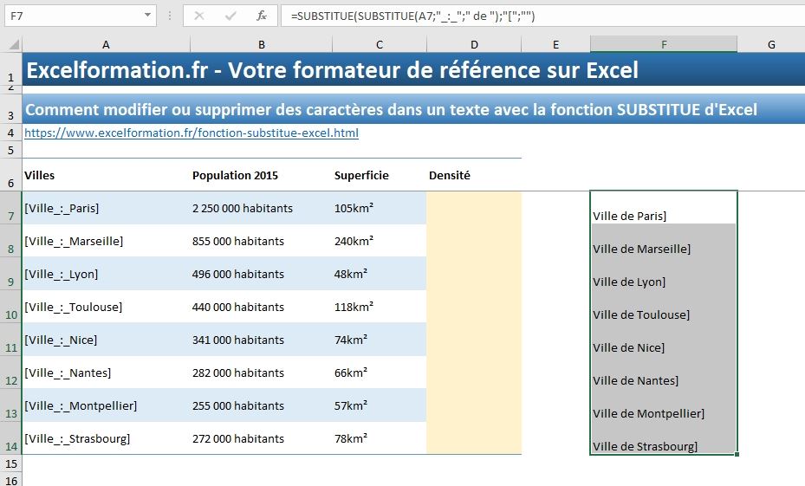Click the Enter checkmark icon in formula bar

click(x=230, y=16)
